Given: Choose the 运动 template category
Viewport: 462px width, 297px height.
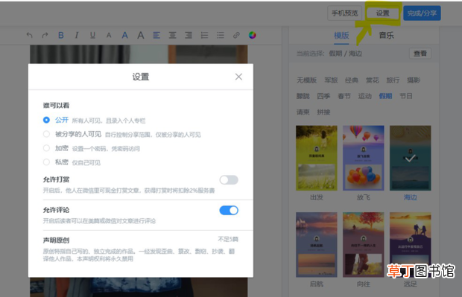Looking at the screenshot, I should coord(365,96).
